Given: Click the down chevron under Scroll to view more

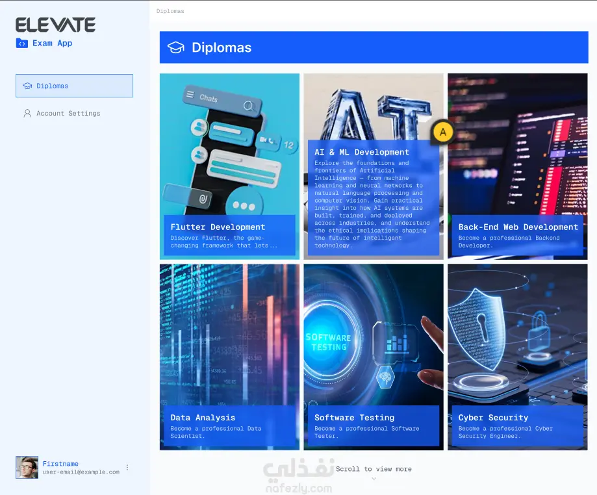Looking at the screenshot, I should pyautogui.click(x=374, y=479).
